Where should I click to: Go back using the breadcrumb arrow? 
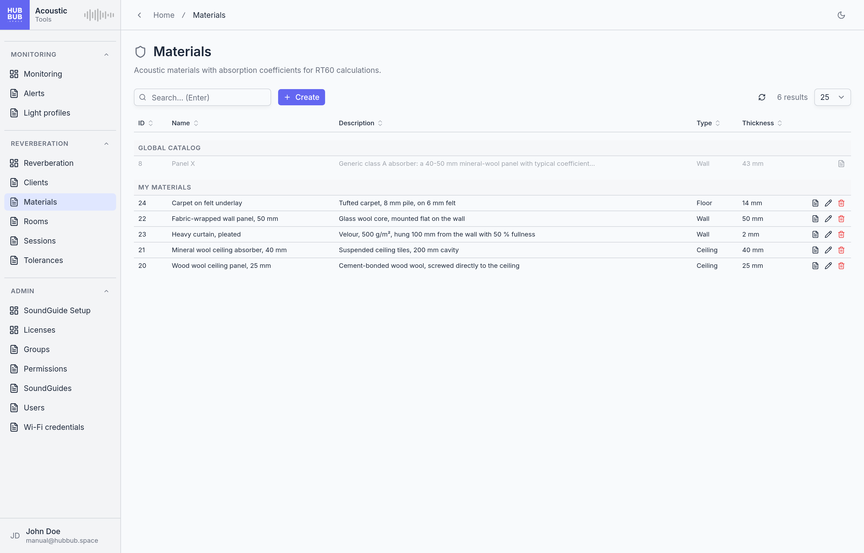coord(140,15)
